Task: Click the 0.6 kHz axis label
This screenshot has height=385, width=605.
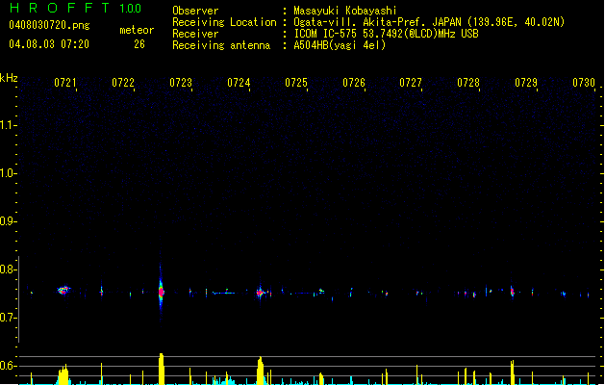Action: coord(7,366)
